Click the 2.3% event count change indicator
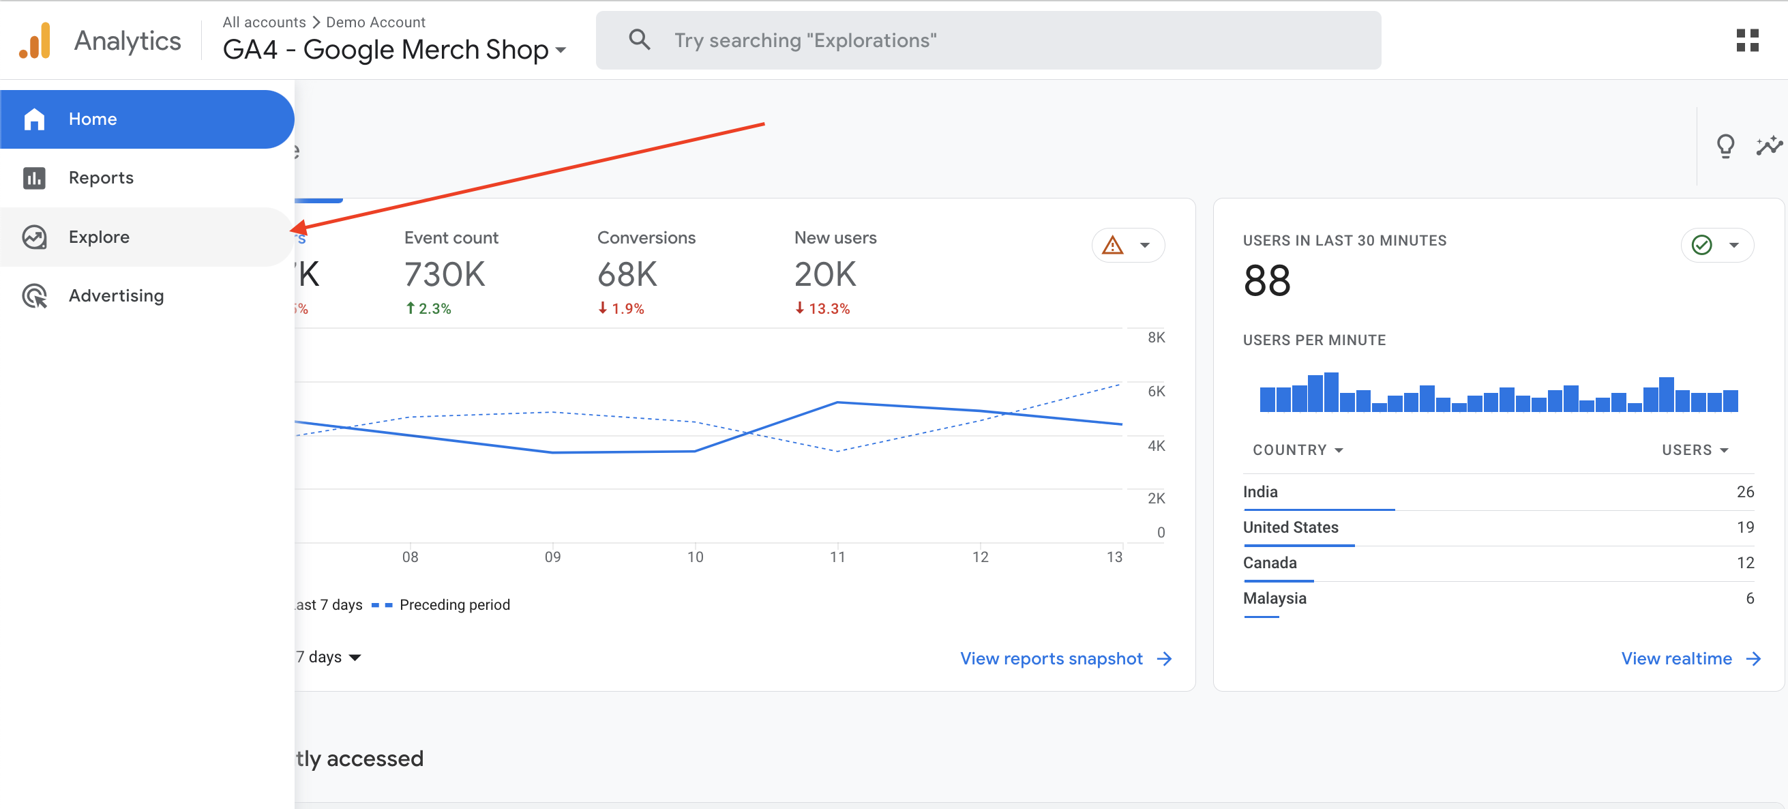Image resolution: width=1788 pixels, height=809 pixels. [x=428, y=308]
